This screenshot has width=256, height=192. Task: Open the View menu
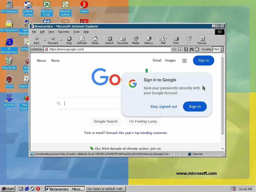click(x=51, y=32)
